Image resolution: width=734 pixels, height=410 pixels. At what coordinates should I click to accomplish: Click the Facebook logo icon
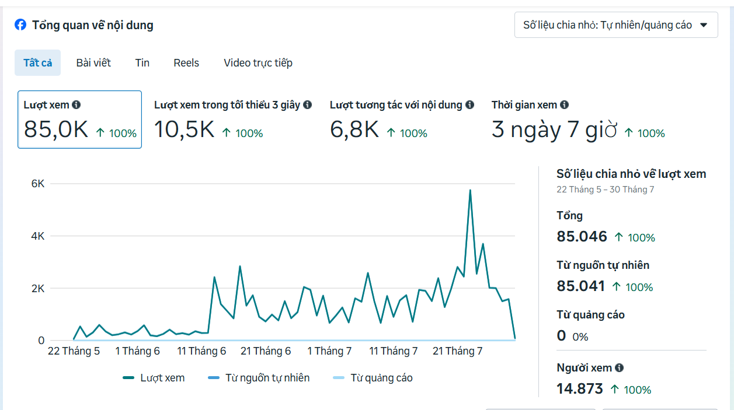coord(20,25)
